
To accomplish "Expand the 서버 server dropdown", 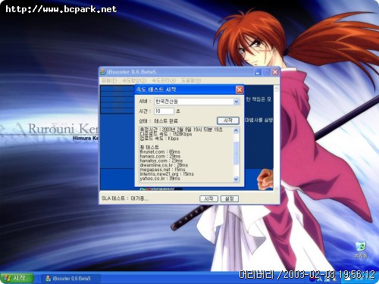I will tap(236, 101).
